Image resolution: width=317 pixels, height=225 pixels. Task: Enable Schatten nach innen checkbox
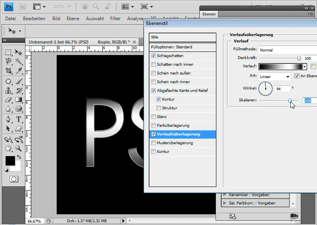153,64
